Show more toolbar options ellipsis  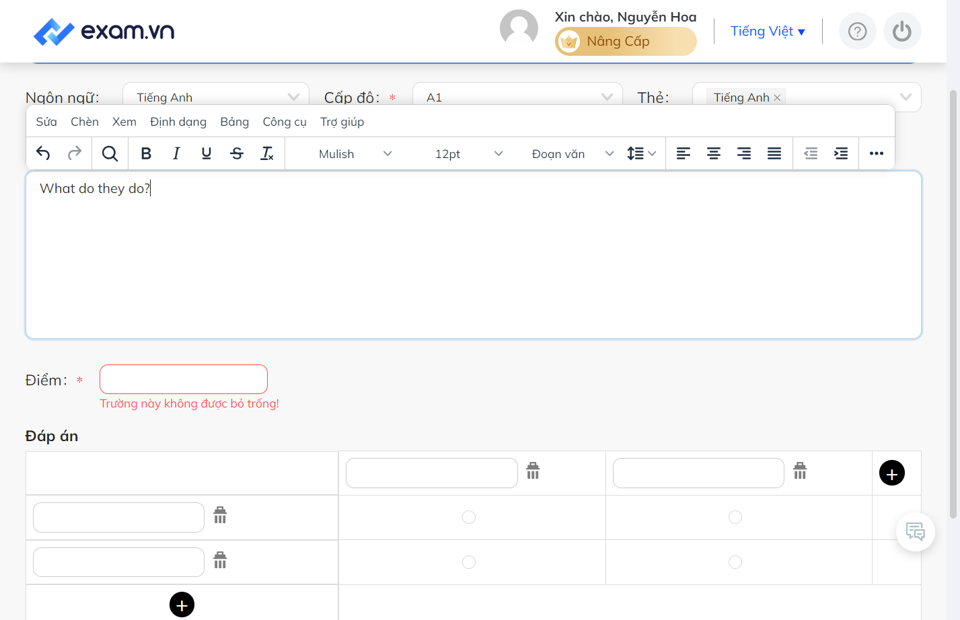pyautogui.click(x=877, y=153)
